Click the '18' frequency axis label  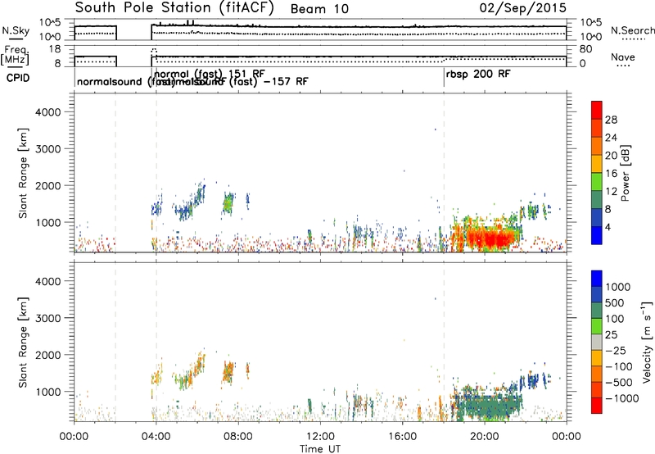point(55,49)
